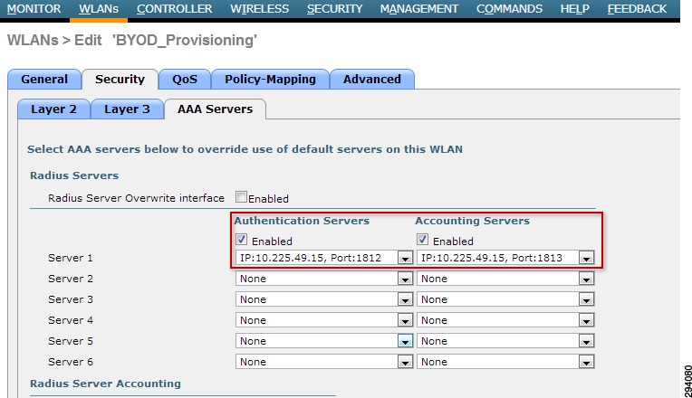
Task: Toggle Authentication Servers Enabled checkbox
Action: click(241, 240)
